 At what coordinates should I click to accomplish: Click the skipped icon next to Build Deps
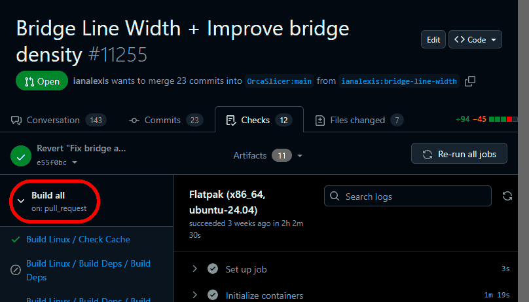[16, 270]
